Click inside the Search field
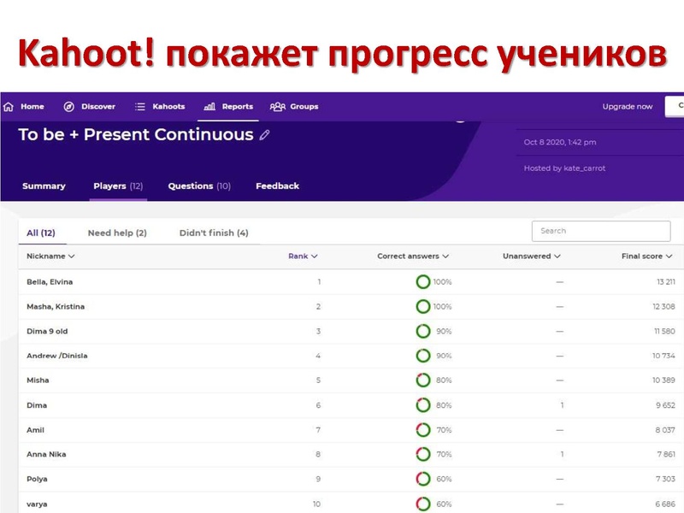This screenshot has width=684, height=513. (601, 231)
